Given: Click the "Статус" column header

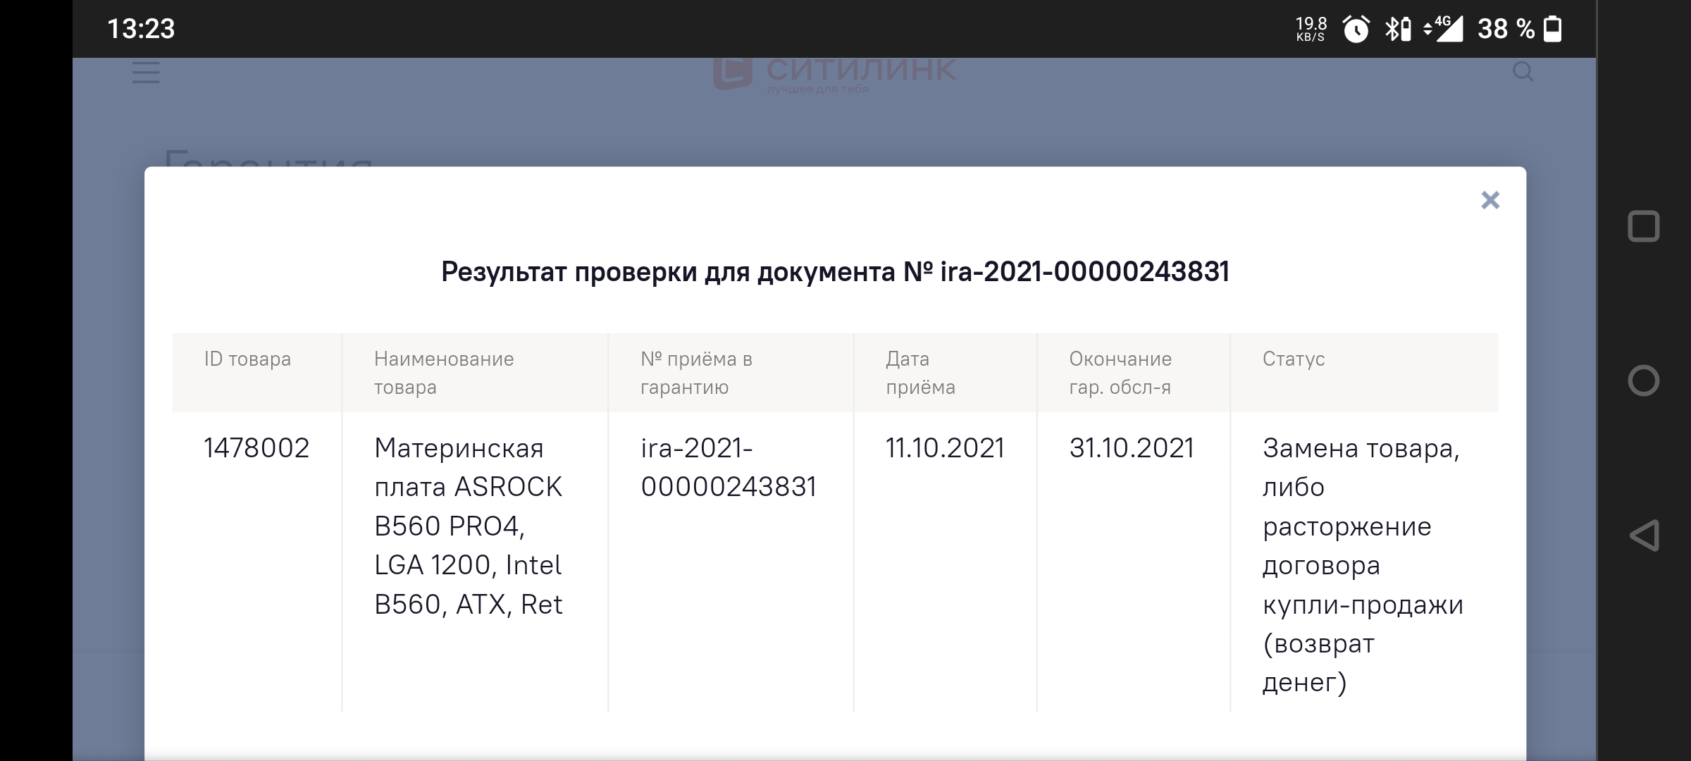Looking at the screenshot, I should (1293, 359).
